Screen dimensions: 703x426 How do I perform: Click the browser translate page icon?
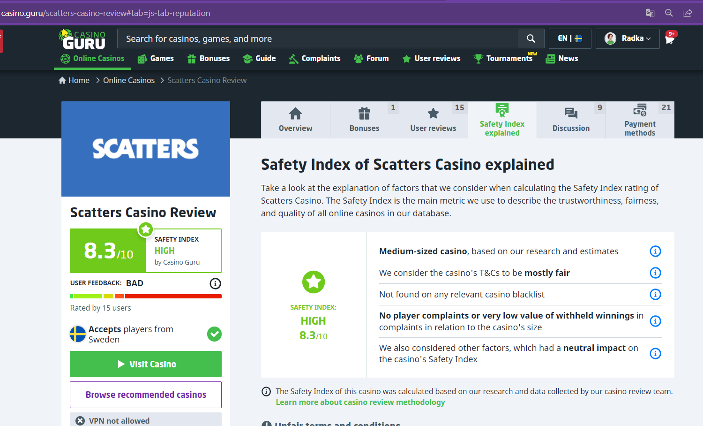point(650,13)
